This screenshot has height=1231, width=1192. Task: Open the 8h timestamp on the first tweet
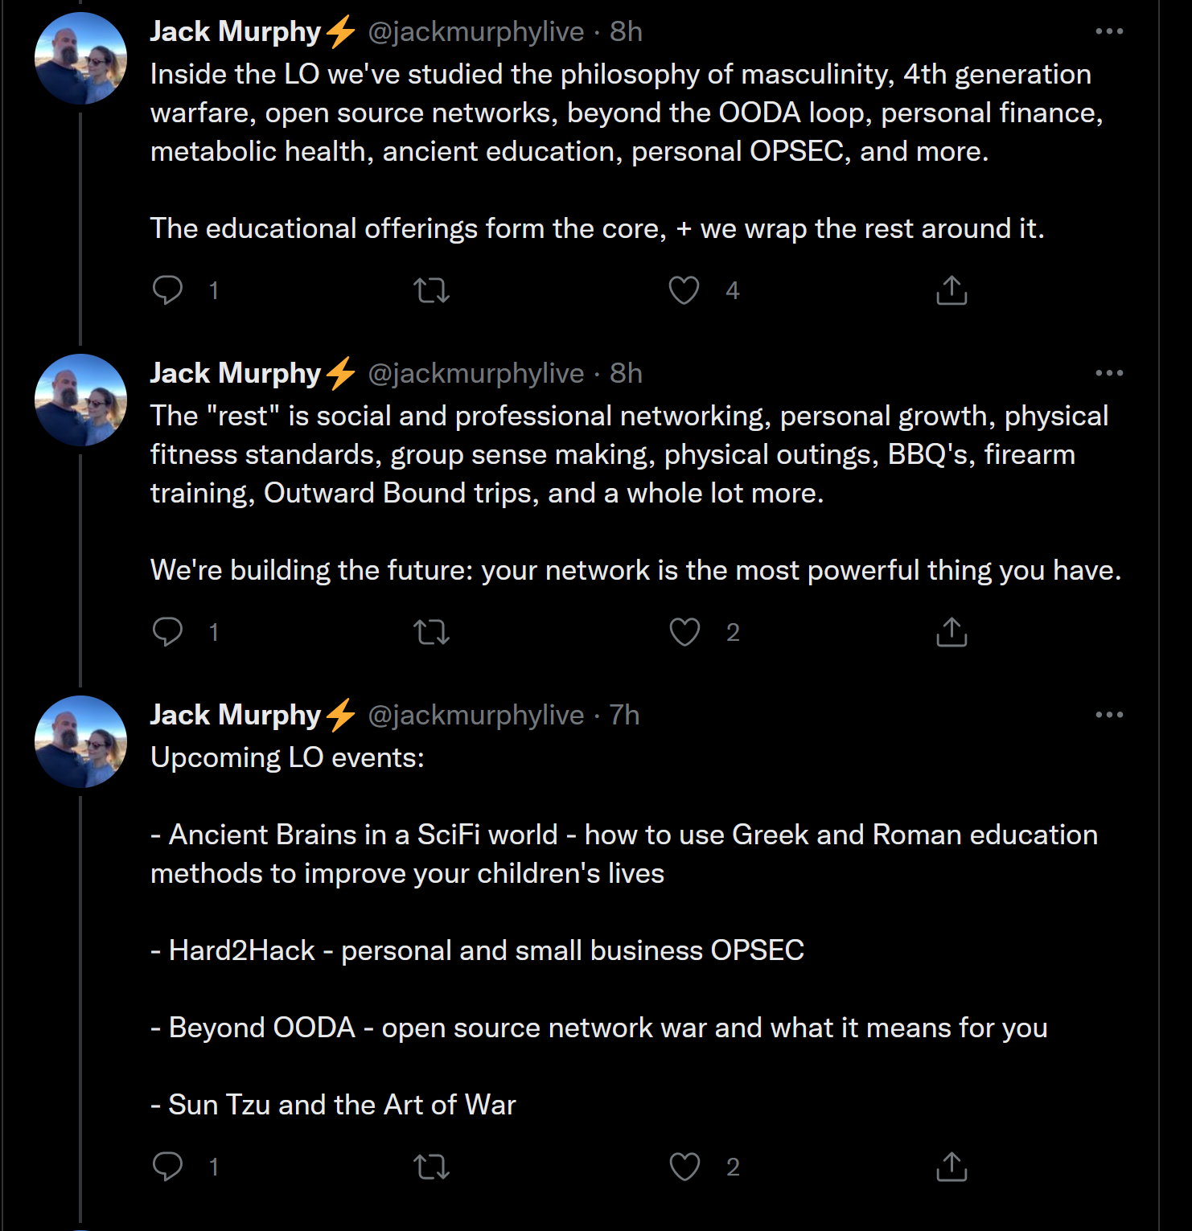tap(626, 31)
